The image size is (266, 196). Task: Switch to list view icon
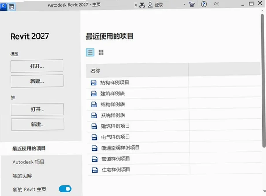click(90, 52)
